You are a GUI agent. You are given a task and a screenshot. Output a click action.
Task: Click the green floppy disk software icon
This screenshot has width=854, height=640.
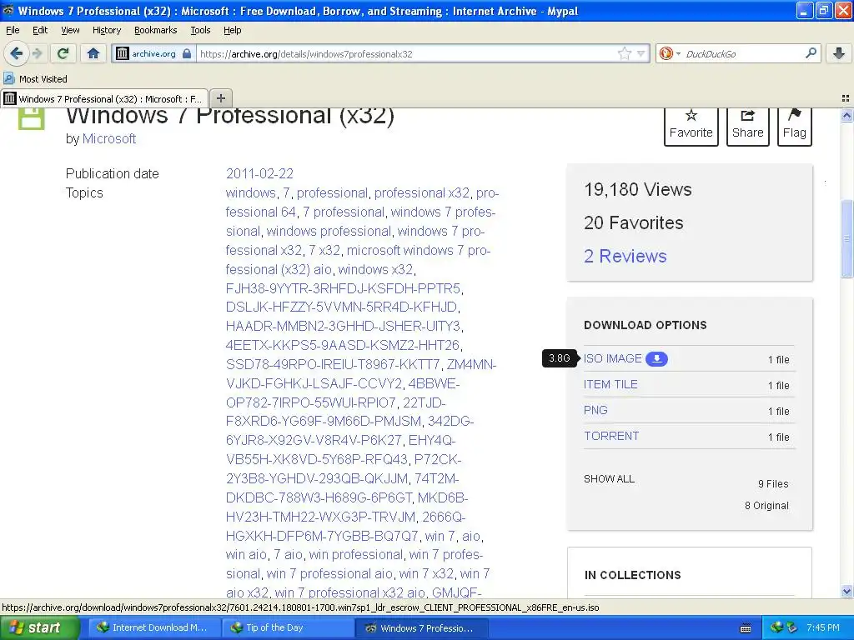coord(31,118)
